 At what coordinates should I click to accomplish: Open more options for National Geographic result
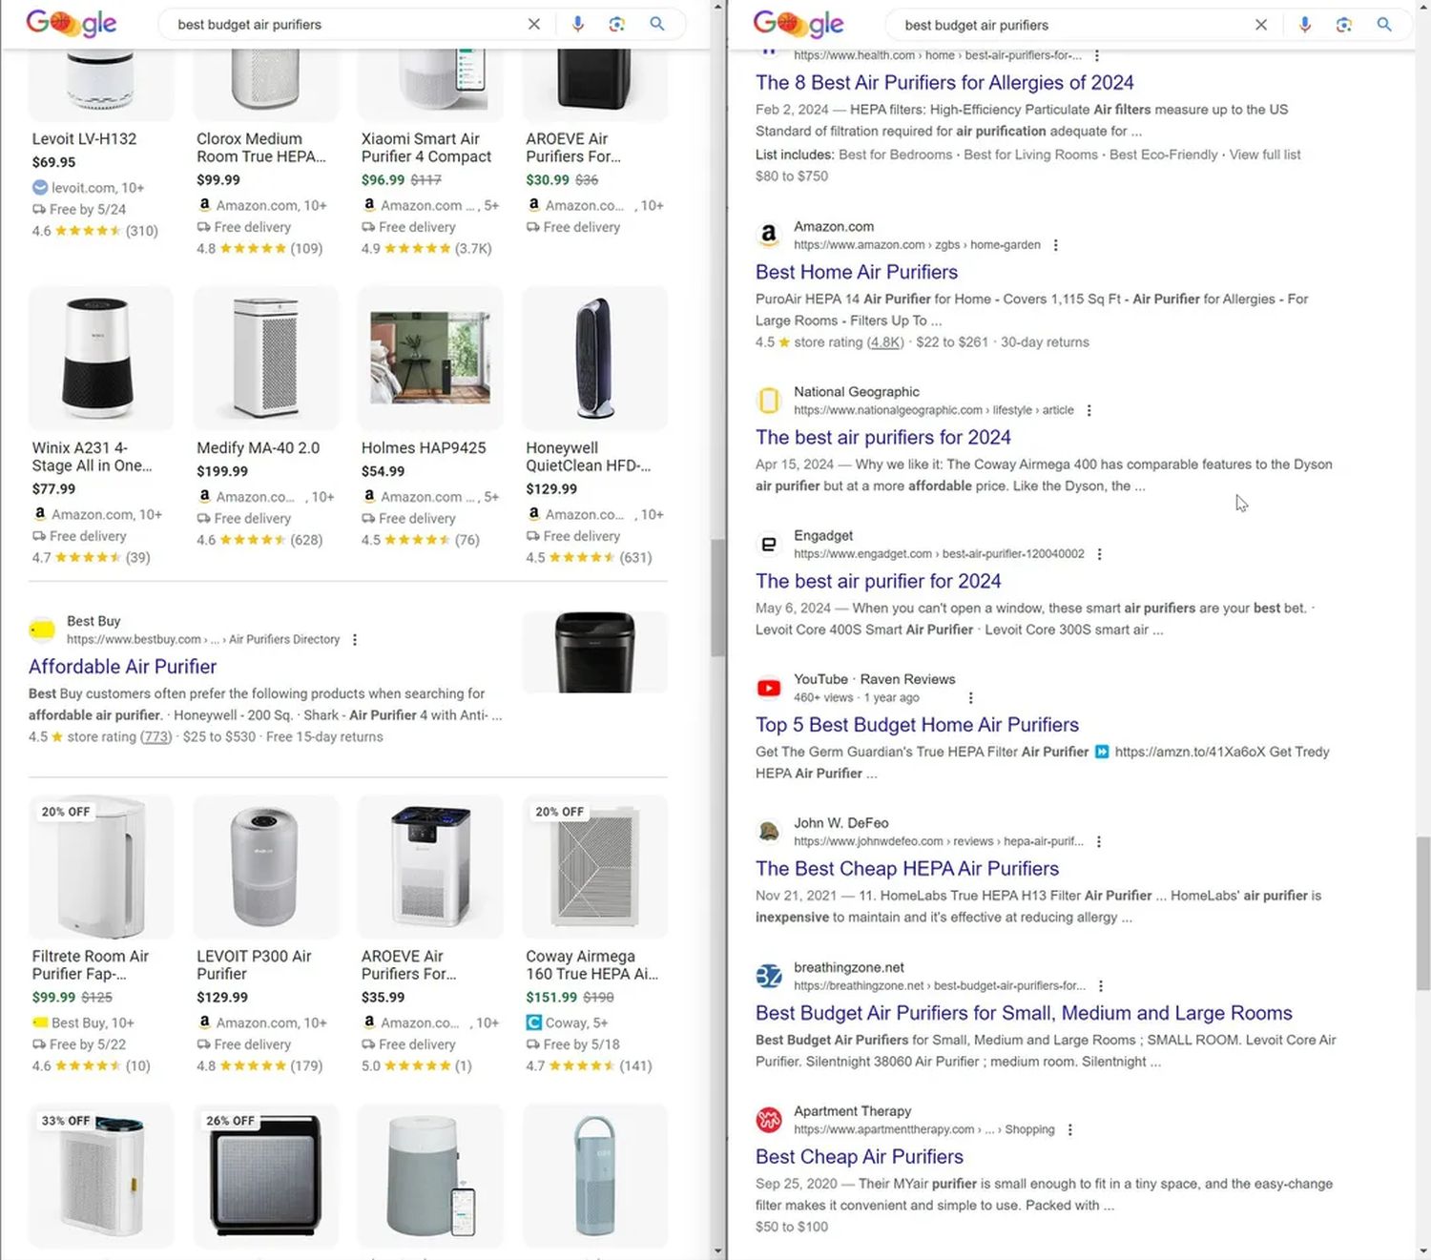pyautogui.click(x=1089, y=410)
